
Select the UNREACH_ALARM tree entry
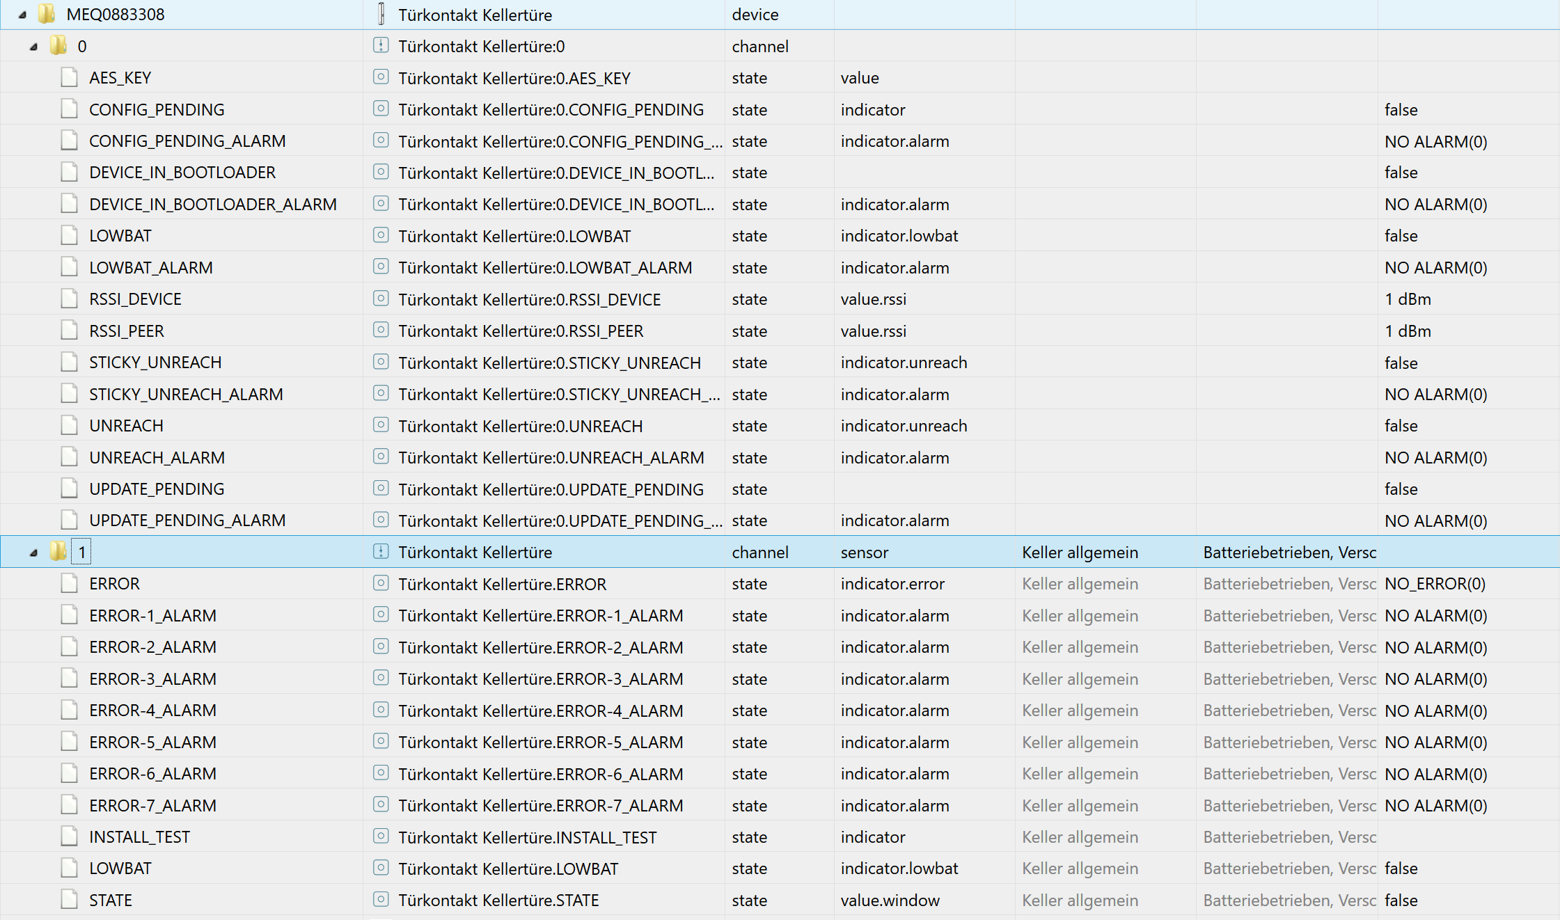click(x=157, y=457)
